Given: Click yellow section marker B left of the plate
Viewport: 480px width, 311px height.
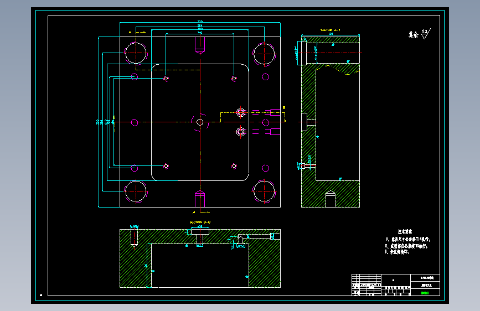Looking at the screenshot, I should 114,117.
